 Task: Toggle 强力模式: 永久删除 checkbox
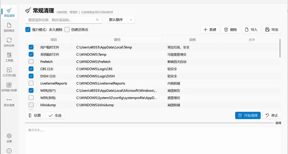(28, 29)
